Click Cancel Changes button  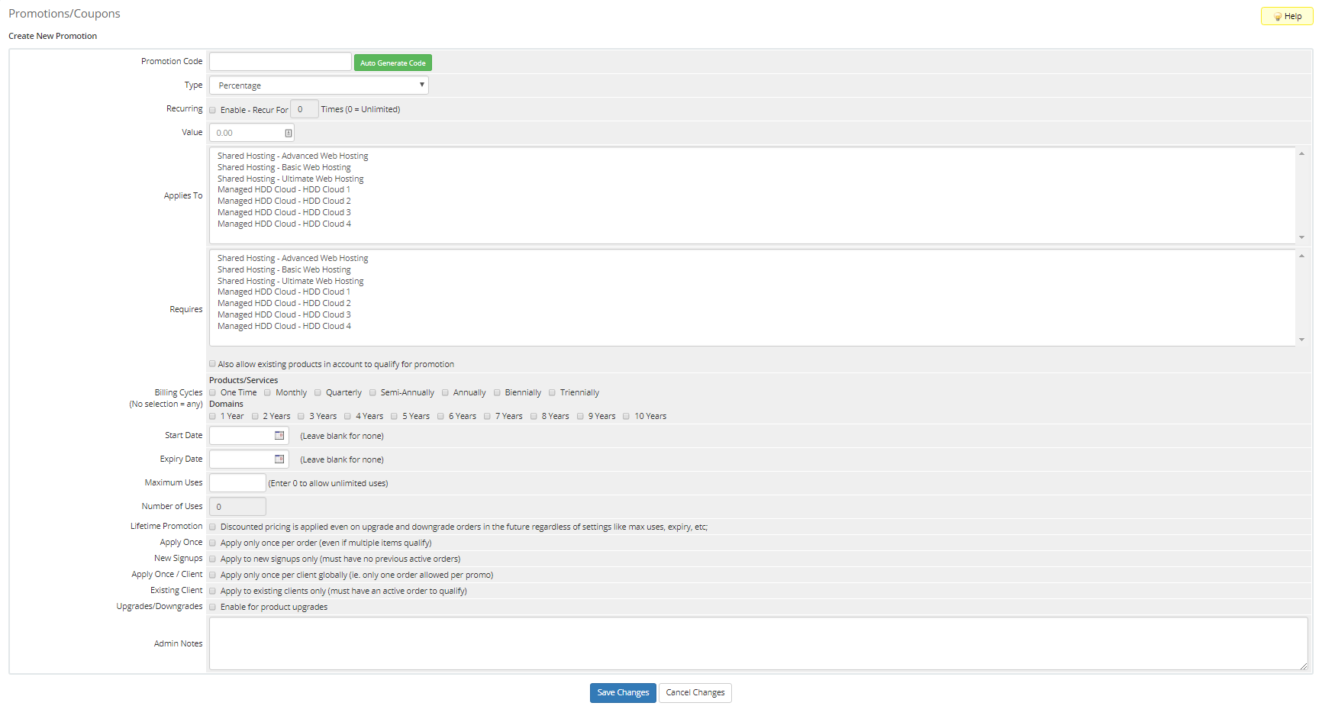(695, 693)
